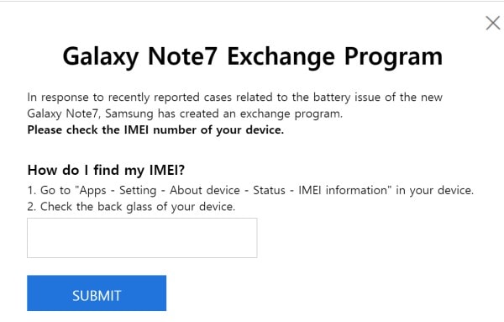Click 'Galaxy Note7' in the description paragraph
Viewport: 504px width, 322px height.
pyautogui.click(x=64, y=113)
